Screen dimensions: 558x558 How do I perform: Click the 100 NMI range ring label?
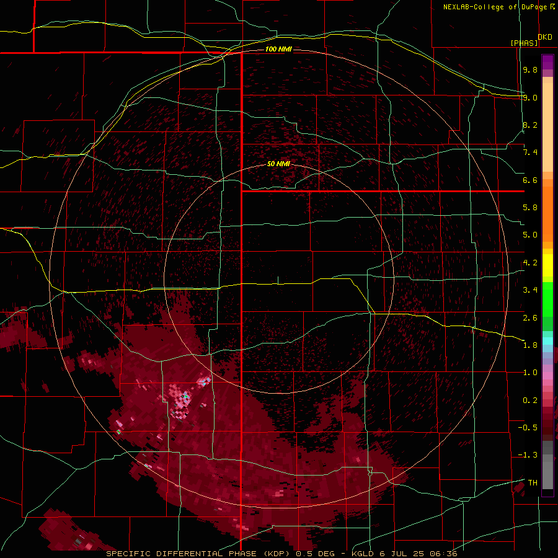[278, 49]
